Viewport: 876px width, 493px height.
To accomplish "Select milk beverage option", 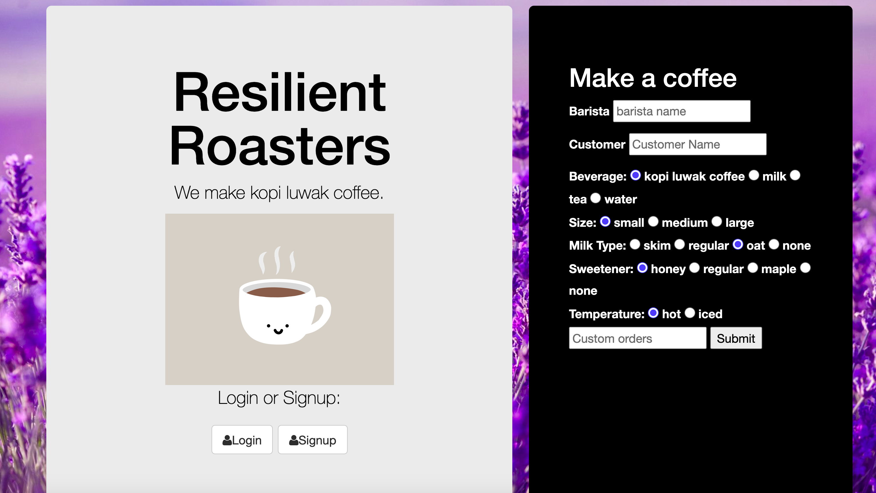I will pos(754,175).
